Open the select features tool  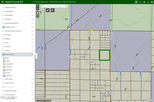(x=52, y=10)
